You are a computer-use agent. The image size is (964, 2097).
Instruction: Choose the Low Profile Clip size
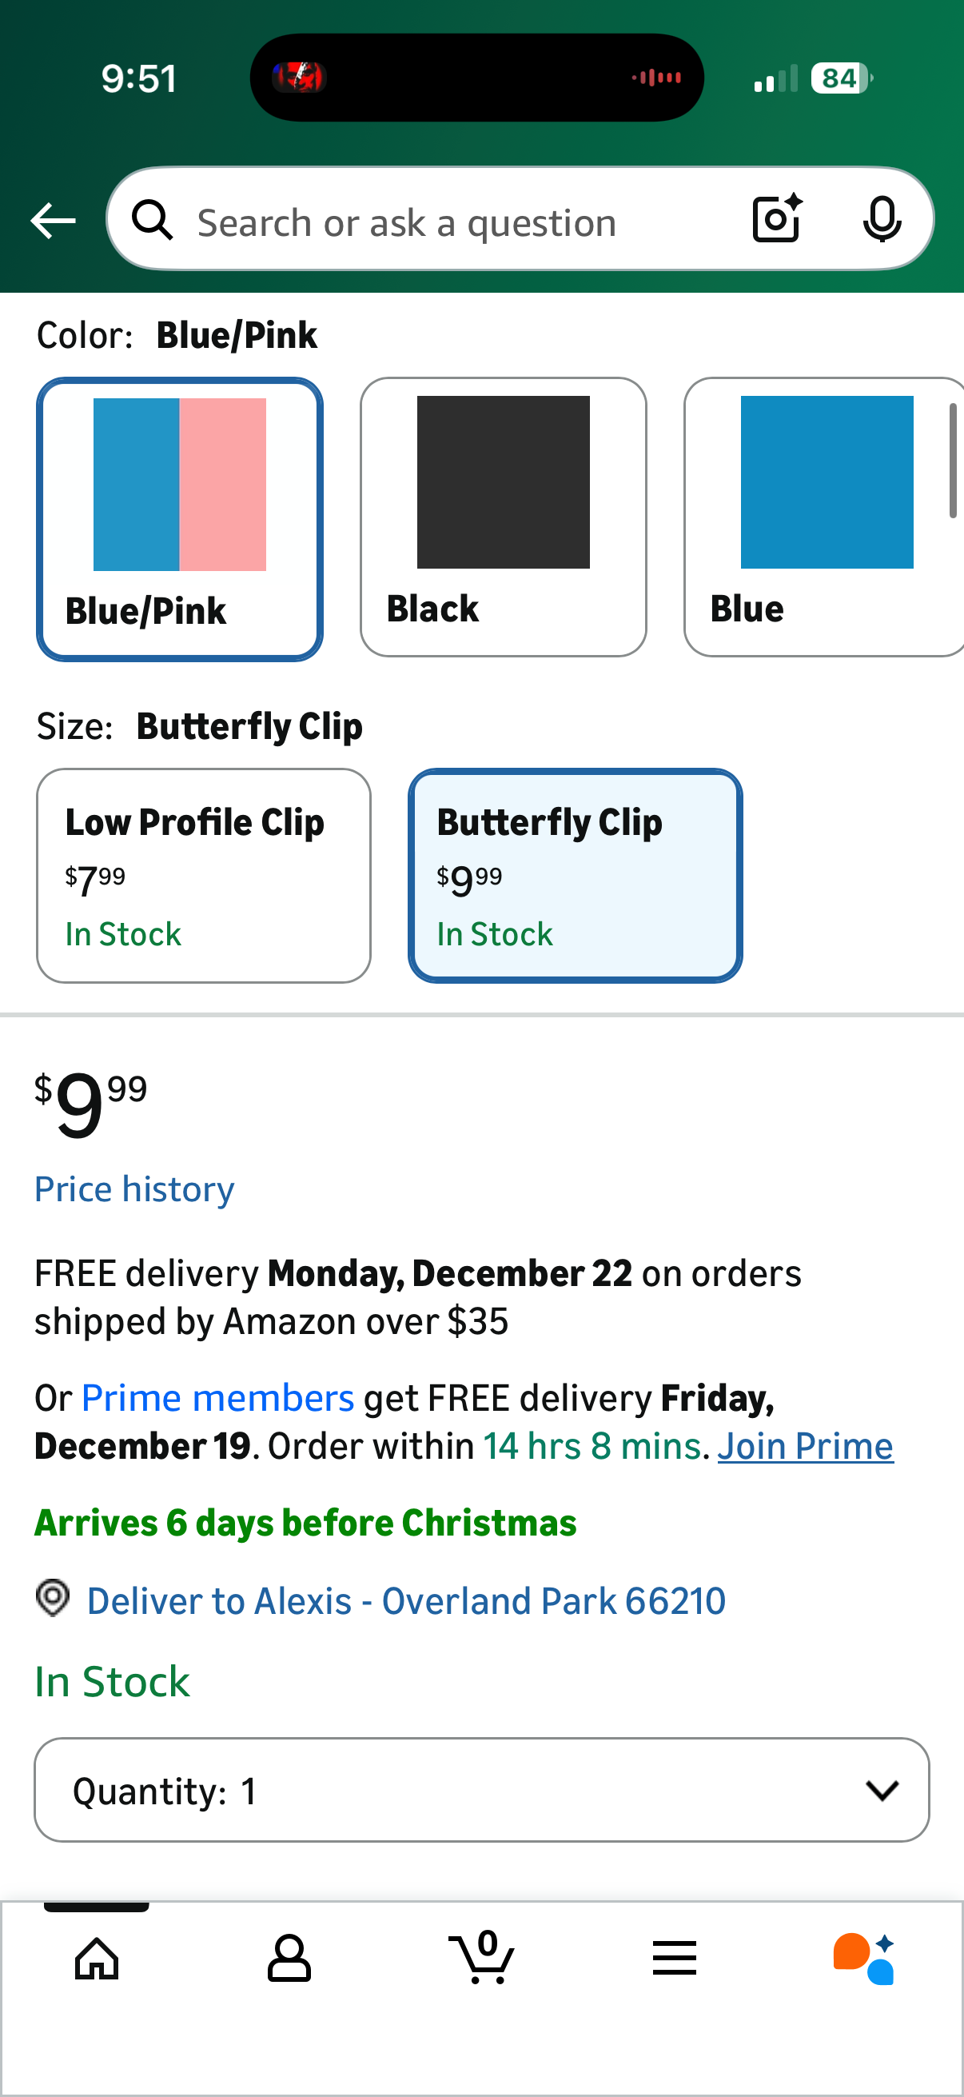pos(203,875)
